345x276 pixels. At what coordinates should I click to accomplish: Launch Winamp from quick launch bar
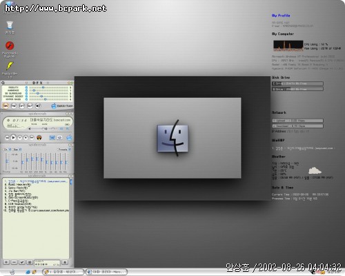[x=34, y=272]
